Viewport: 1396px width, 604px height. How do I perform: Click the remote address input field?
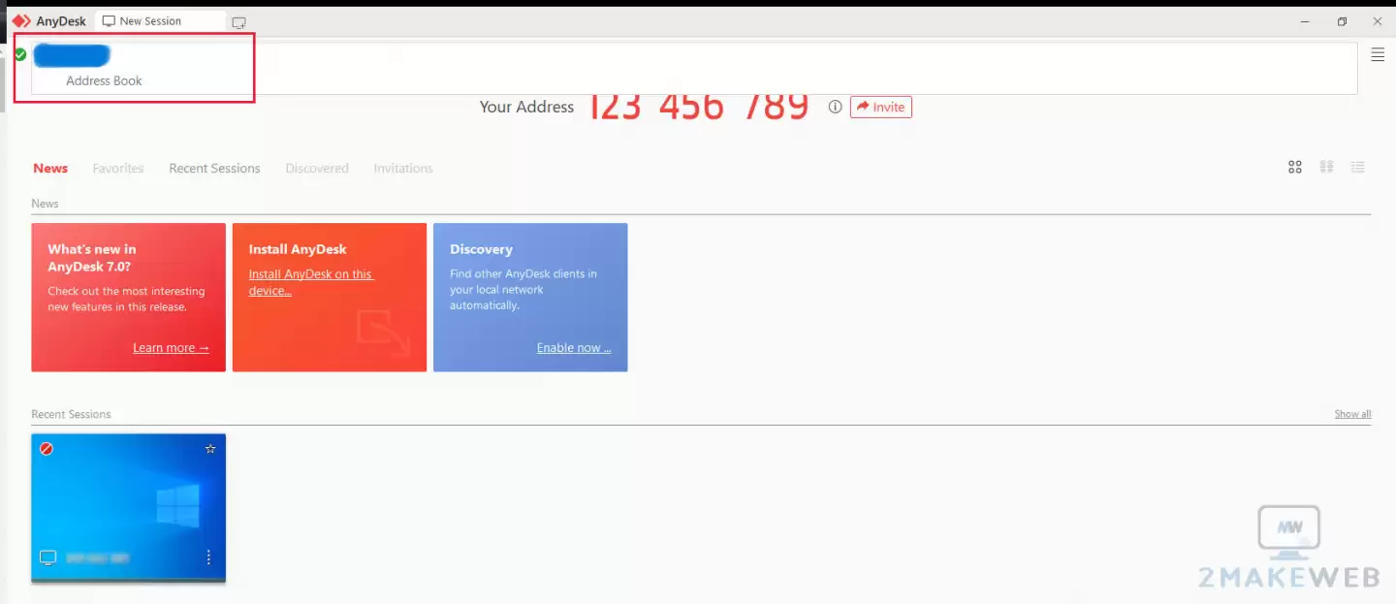coord(694,55)
